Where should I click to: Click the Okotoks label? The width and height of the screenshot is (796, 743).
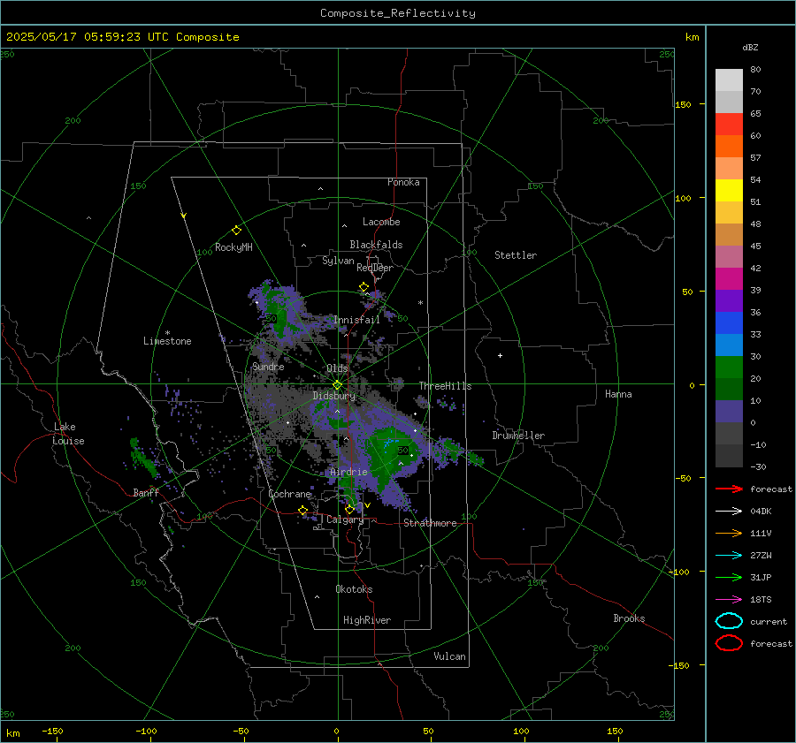click(x=354, y=589)
